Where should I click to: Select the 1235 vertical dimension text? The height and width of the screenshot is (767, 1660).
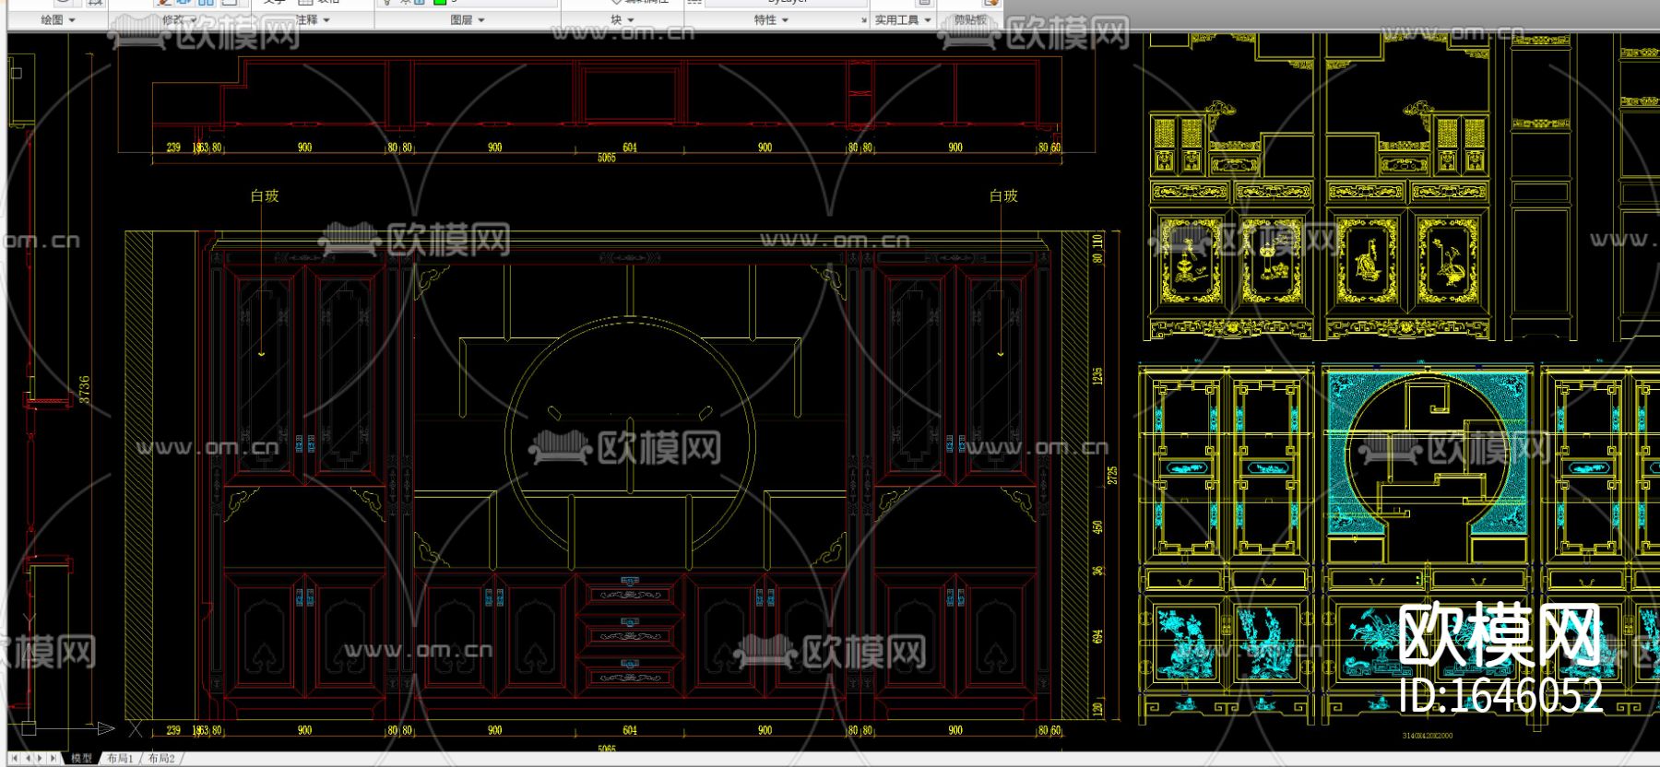pyautogui.click(x=1097, y=376)
